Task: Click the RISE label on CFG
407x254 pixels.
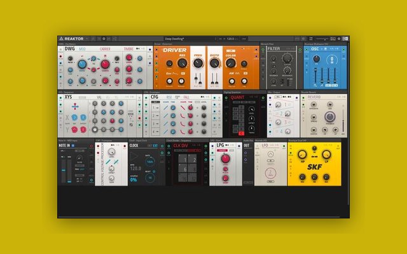Action: [x=169, y=97]
